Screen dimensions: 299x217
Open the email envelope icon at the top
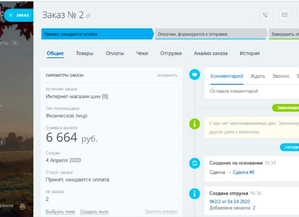pyautogui.click(x=285, y=14)
